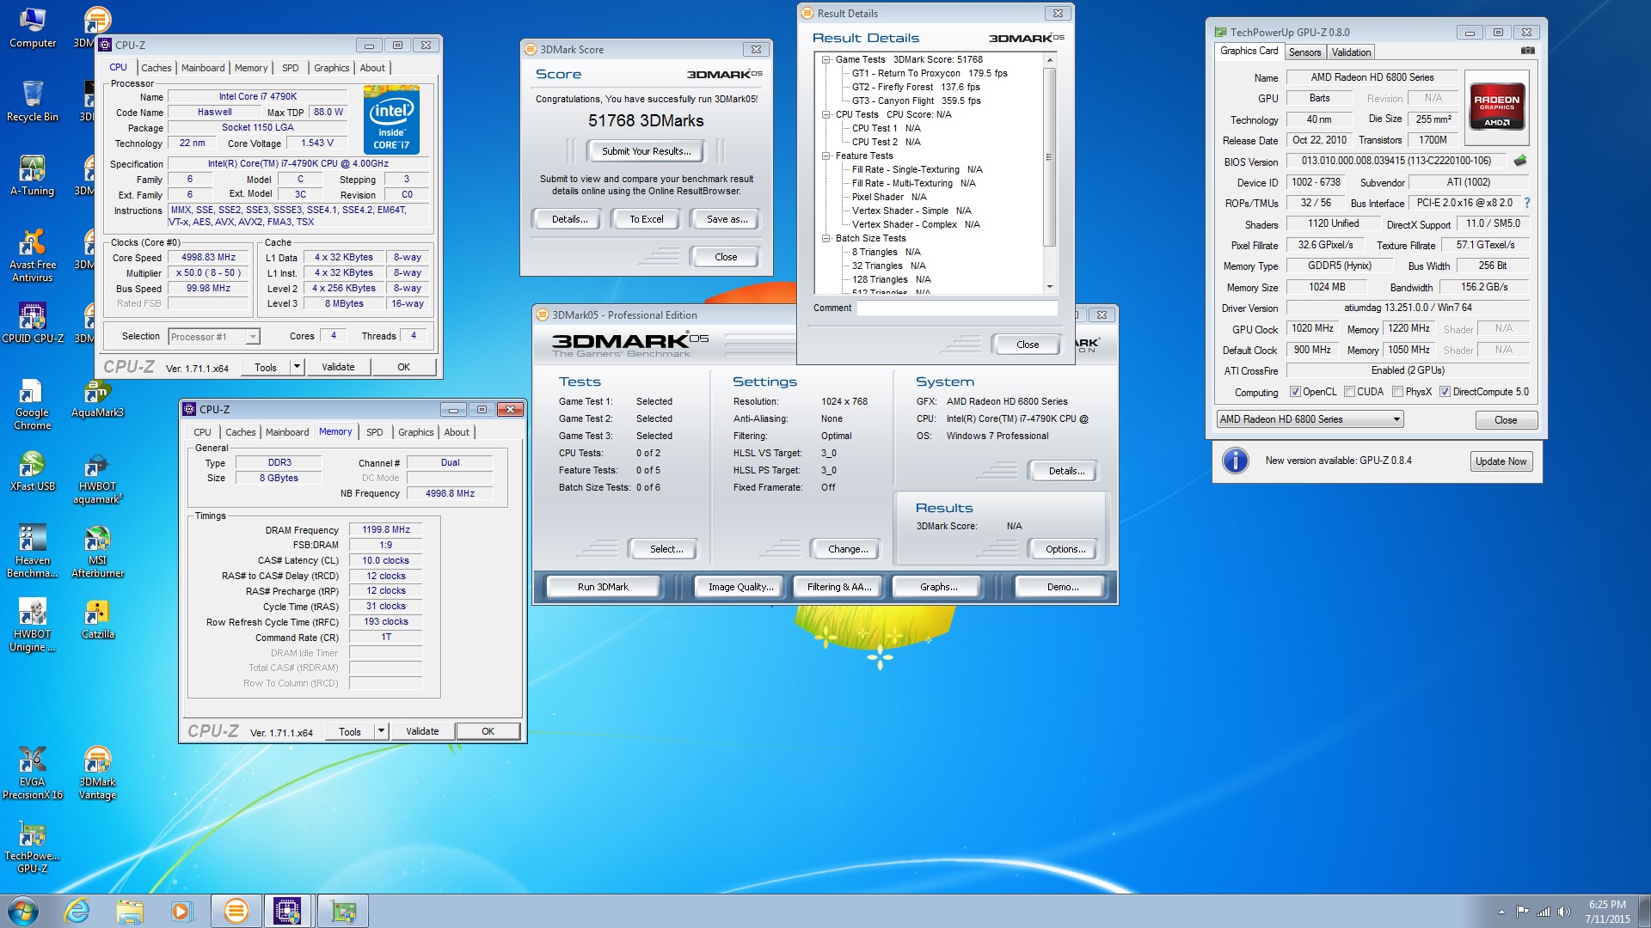This screenshot has width=1651, height=928.
Task: Click the Result Details vertical scrollbar
Action: click(1049, 174)
